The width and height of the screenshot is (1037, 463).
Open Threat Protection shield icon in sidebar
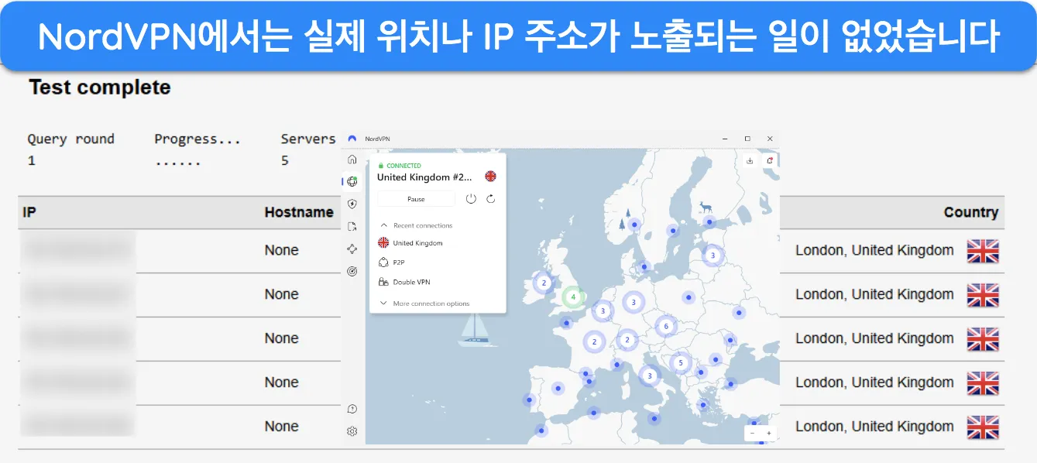tap(352, 204)
